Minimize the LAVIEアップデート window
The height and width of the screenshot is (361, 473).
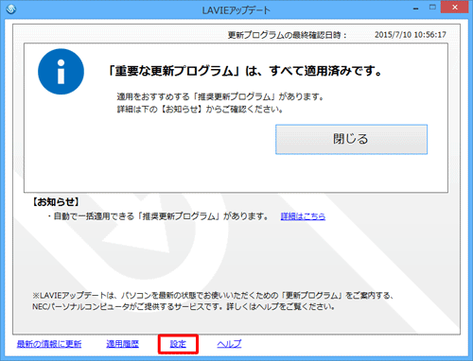415,9
